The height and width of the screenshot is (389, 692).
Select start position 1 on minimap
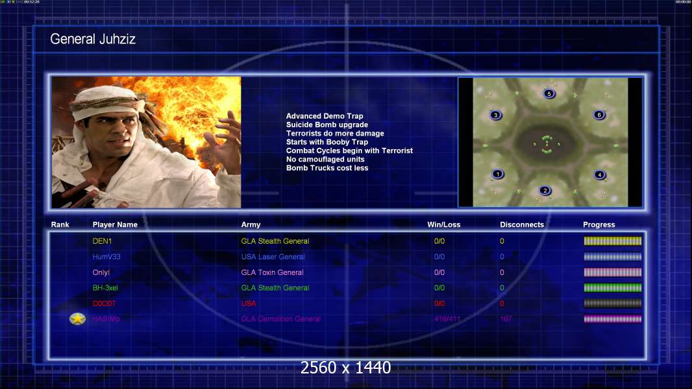click(x=498, y=174)
